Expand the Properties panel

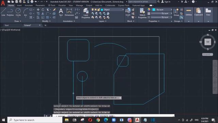(x=154, y=21)
